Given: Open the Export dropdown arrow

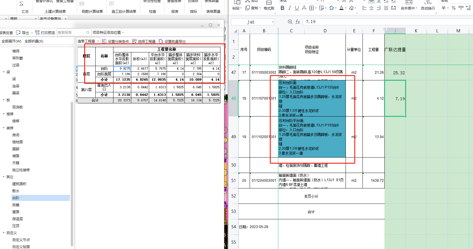Looking at the screenshot, I should [31, 33].
